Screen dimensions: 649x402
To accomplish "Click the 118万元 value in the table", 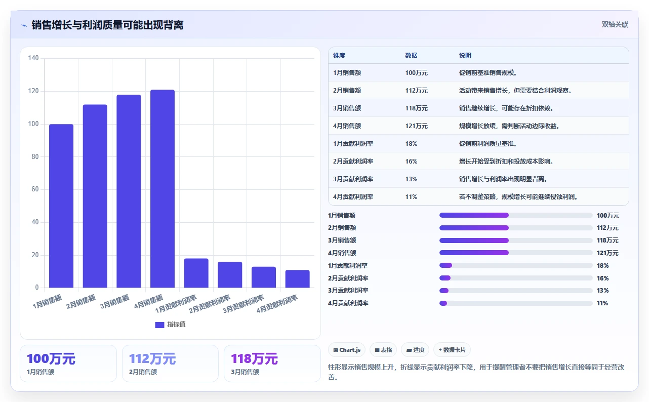I will [x=416, y=108].
